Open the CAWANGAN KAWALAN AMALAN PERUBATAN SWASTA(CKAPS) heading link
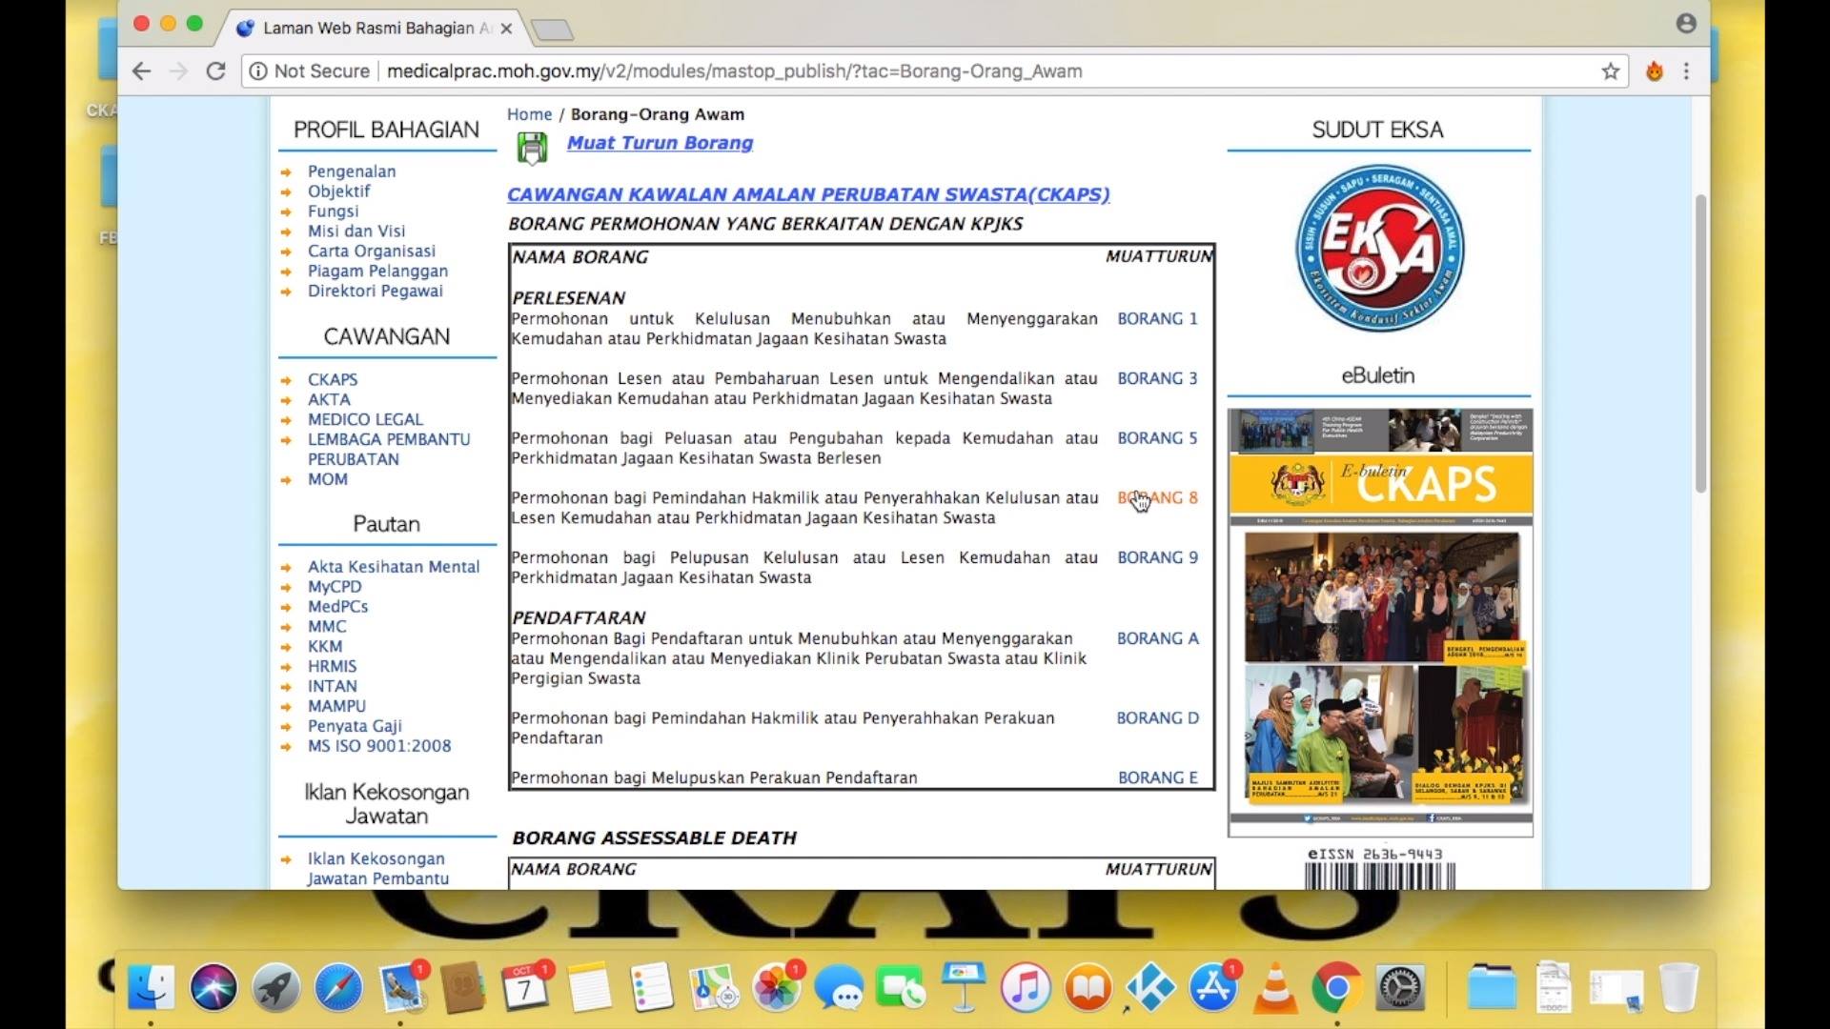The image size is (1830, 1029). (x=808, y=194)
